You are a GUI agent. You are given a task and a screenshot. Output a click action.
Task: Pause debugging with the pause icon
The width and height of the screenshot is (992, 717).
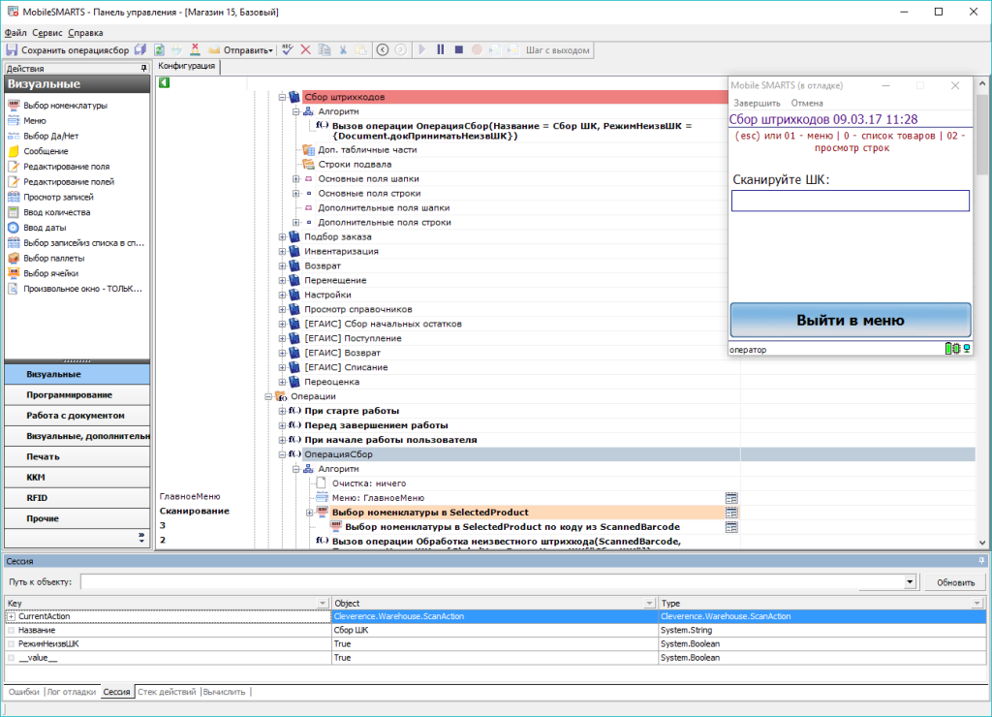click(x=441, y=50)
